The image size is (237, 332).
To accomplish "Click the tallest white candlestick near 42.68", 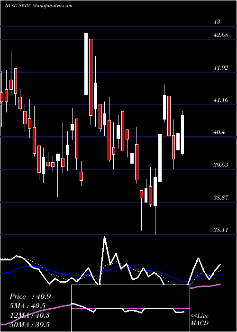I will coord(86,64).
